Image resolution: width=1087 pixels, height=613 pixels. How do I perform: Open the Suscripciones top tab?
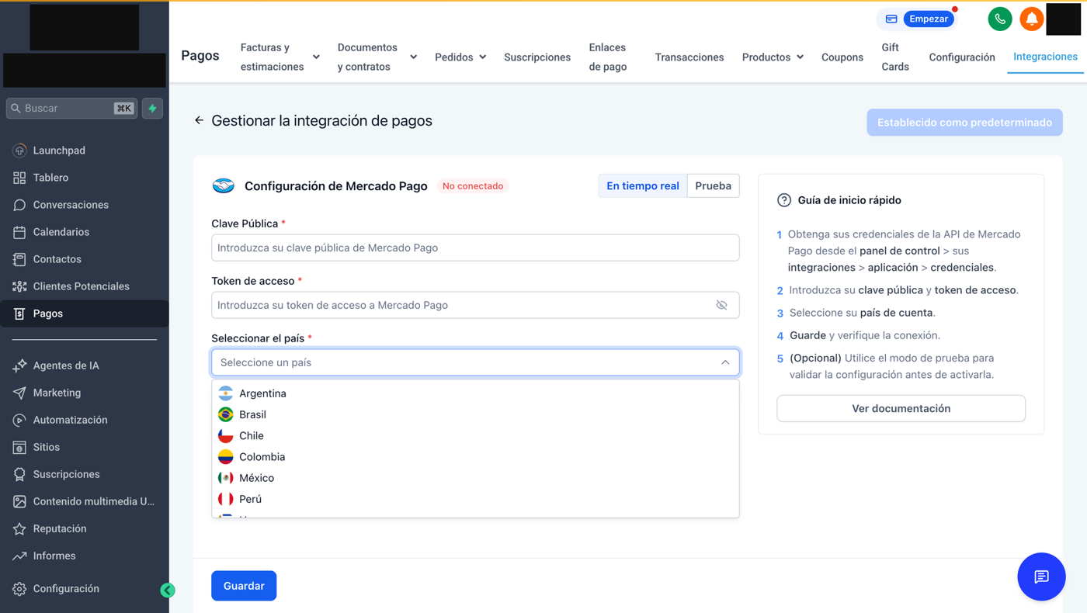pyautogui.click(x=537, y=57)
